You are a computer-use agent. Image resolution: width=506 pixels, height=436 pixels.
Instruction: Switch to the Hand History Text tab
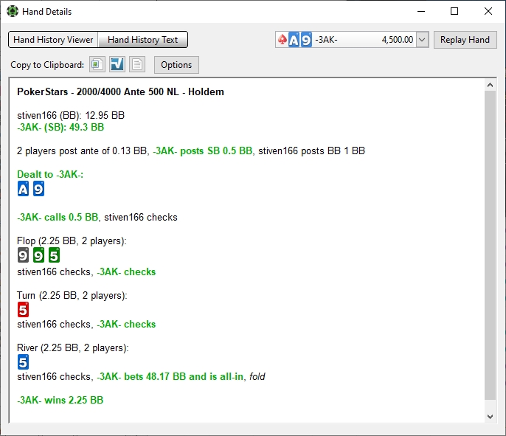tap(142, 40)
